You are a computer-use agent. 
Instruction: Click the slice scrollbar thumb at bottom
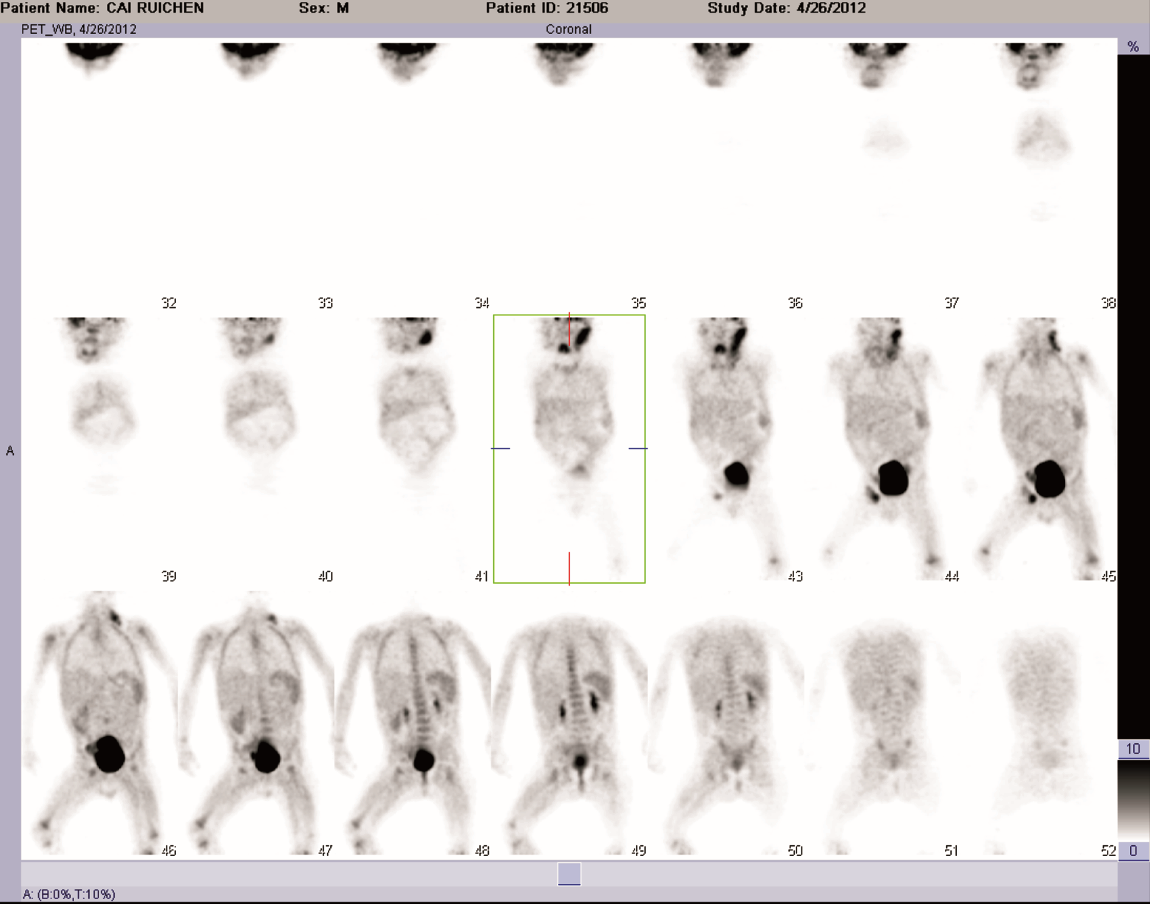point(569,874)
